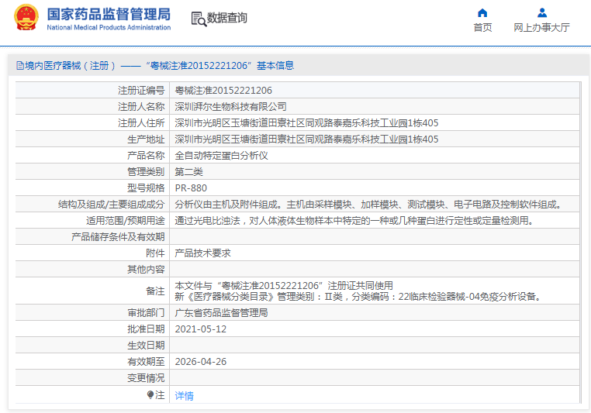Click the approving department 广东省药品监督管理局
This screenshot has height=413, width=591.
click(x=221, y=313)
